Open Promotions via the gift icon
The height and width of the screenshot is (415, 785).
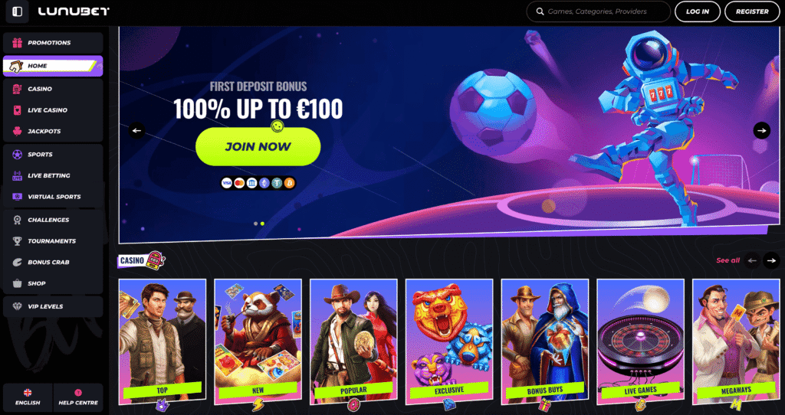(18, 43)
